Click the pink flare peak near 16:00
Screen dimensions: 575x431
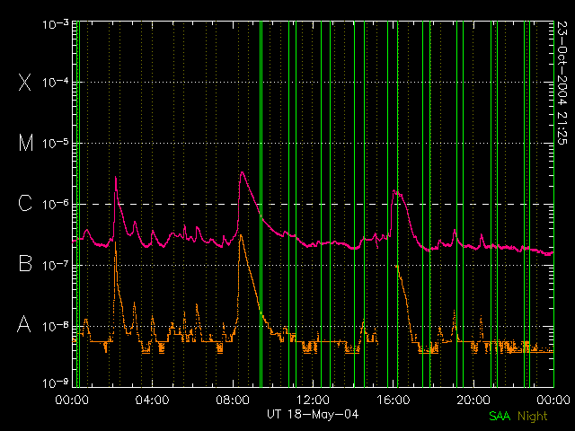394,191
